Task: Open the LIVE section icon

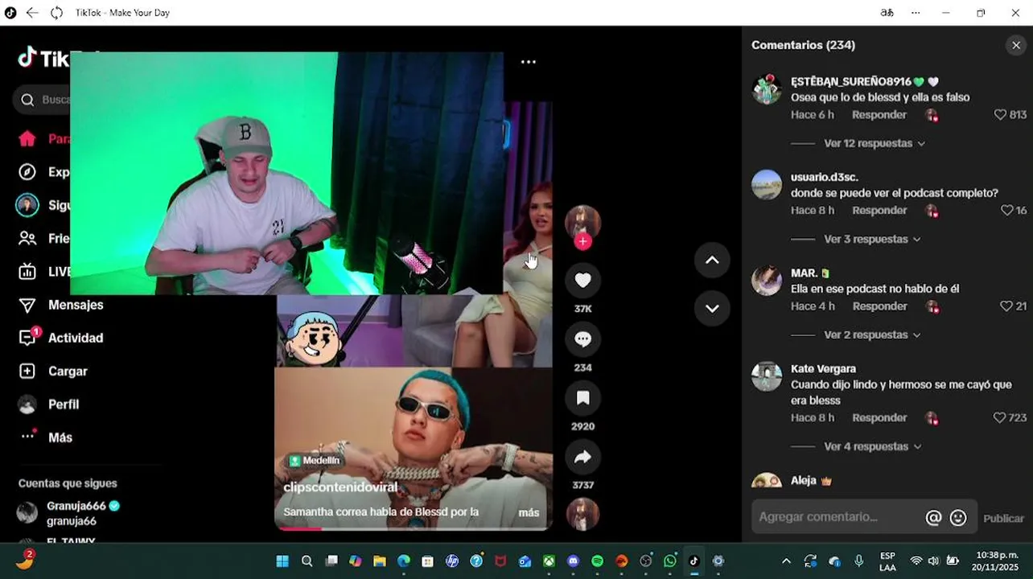Action: 27,272
